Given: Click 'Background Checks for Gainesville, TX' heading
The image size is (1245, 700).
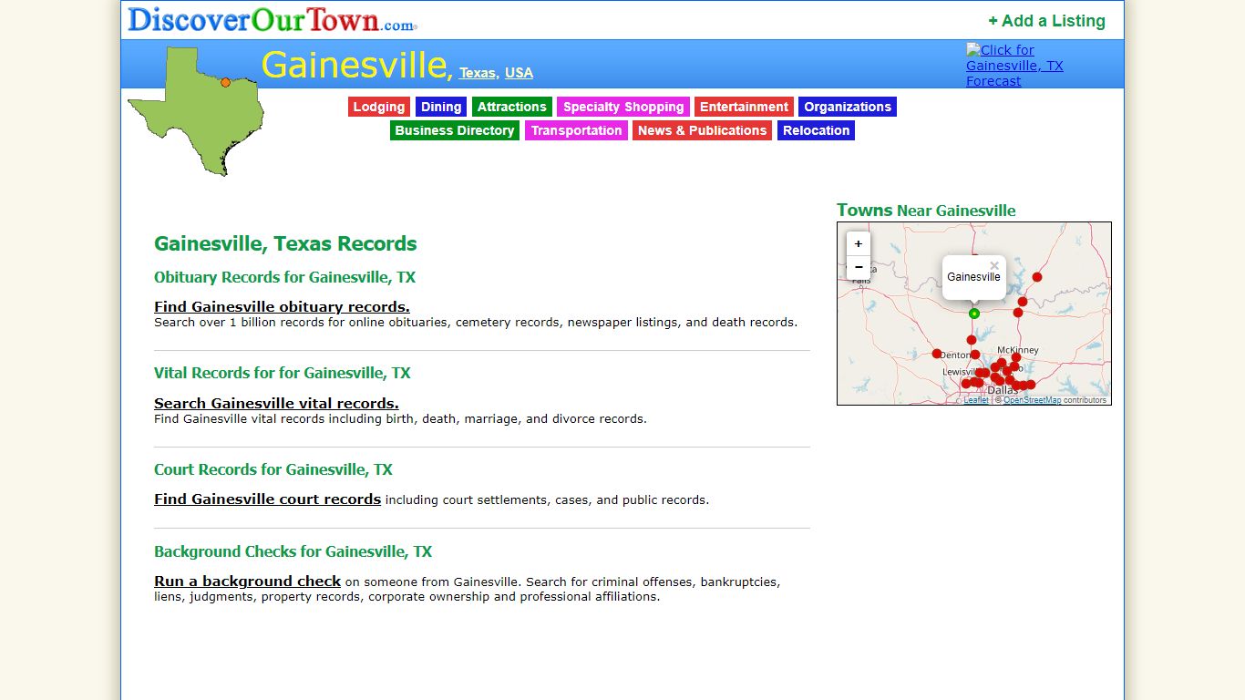Looking at the screenshot, I should pyautogui.click(x=293, y=551).
